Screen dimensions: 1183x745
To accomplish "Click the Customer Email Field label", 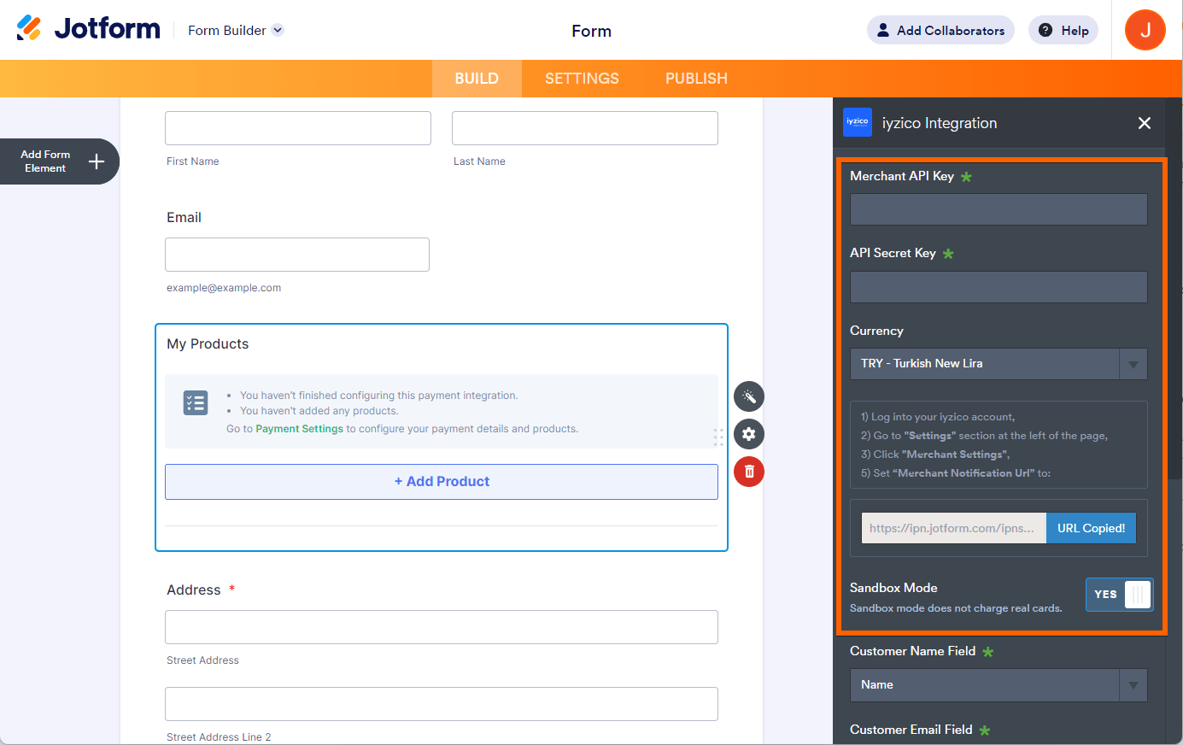I will tap(911, 730).
